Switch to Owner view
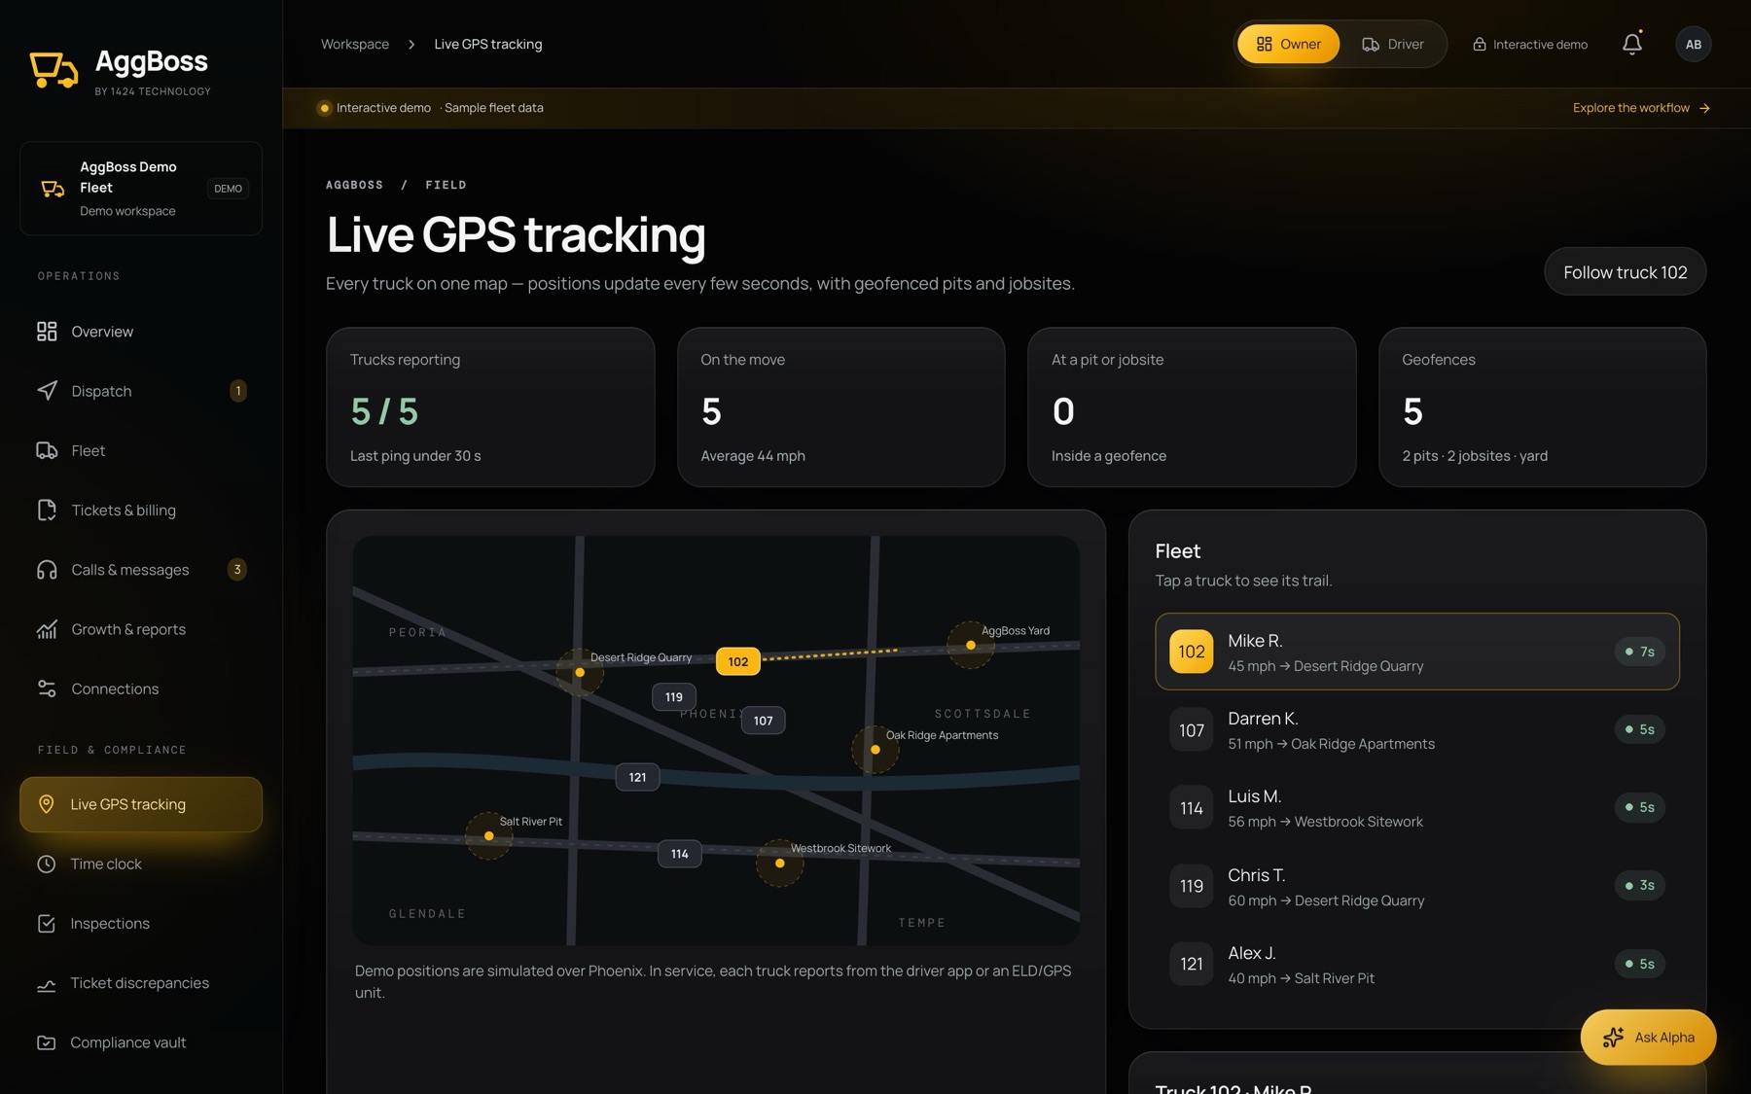Viewport: 1751px width, 1094px height. pyautogui.click(x=1288, y=44)
